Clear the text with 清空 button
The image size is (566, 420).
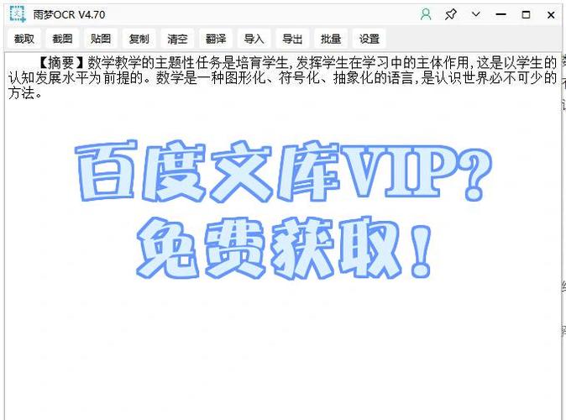177,39
